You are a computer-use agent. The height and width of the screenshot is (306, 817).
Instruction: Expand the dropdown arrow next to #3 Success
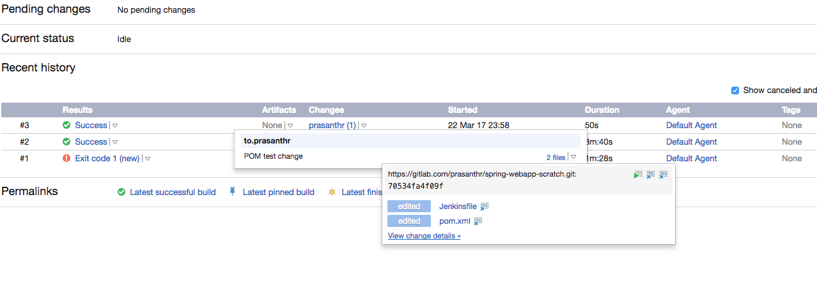(116, 126)
